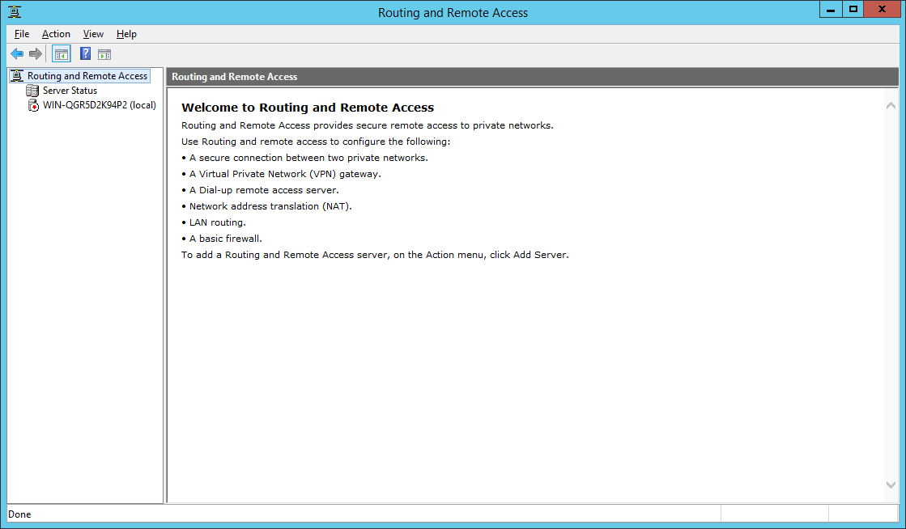The width and height of the screenshot is (906, 529).
Task: Select Server Status in the tree
Action: [x=70, y=91]
